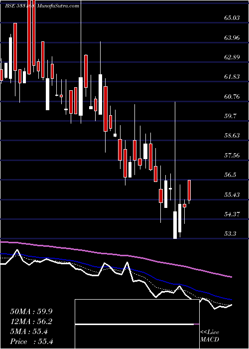Click the 5MA : 55.4 readout
The image size is (249, 349).
28,332
